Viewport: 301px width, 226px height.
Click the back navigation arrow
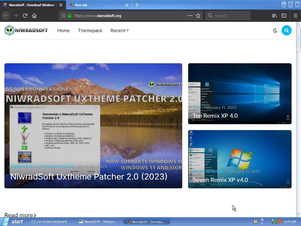coord(6,16)
